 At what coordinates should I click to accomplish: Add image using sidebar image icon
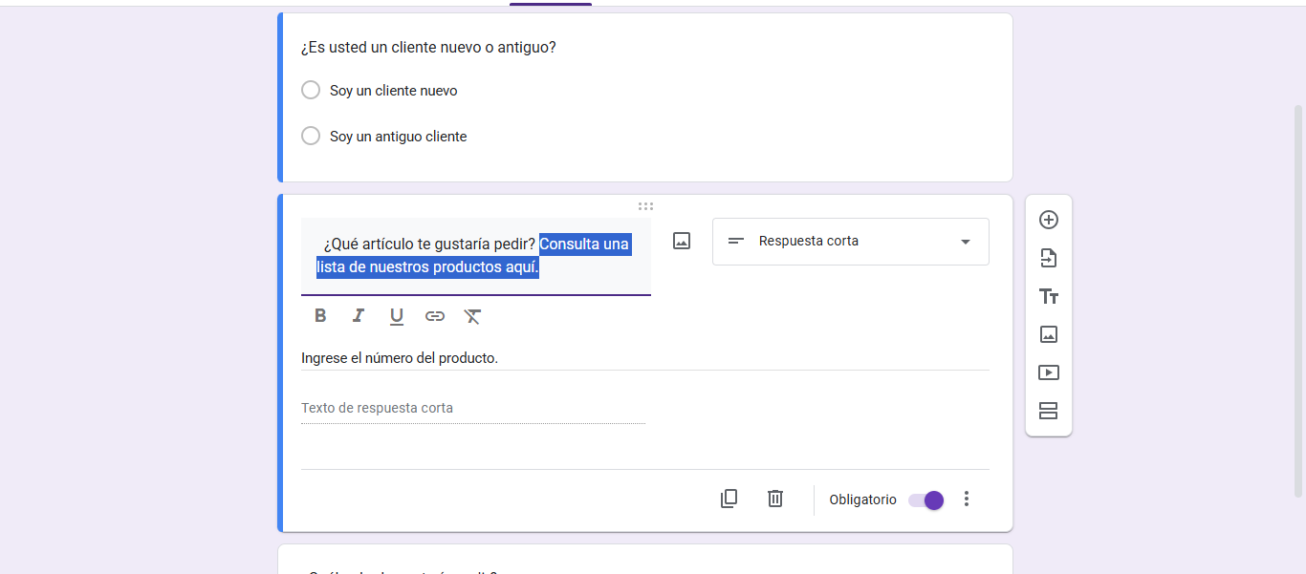click(x=1049, y=334)
